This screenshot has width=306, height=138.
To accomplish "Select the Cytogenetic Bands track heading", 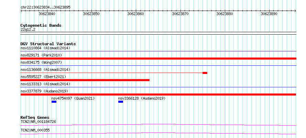I will (41, 25).
